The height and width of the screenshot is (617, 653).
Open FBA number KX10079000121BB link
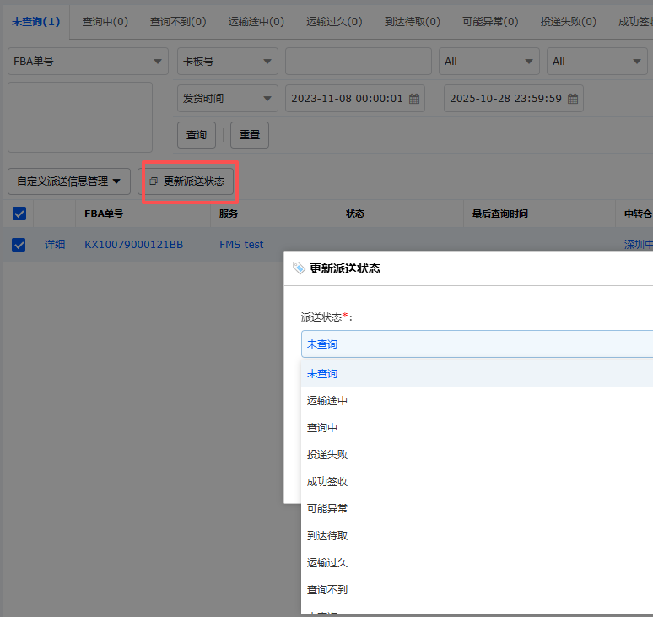tap(133, 245)
